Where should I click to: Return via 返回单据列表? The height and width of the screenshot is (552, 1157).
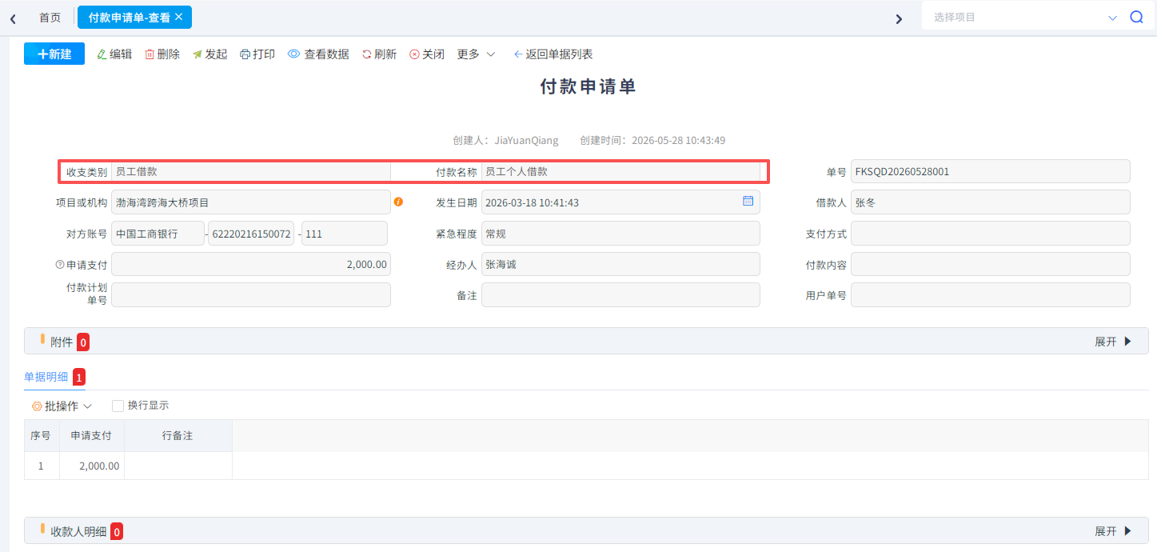point(553,54)
